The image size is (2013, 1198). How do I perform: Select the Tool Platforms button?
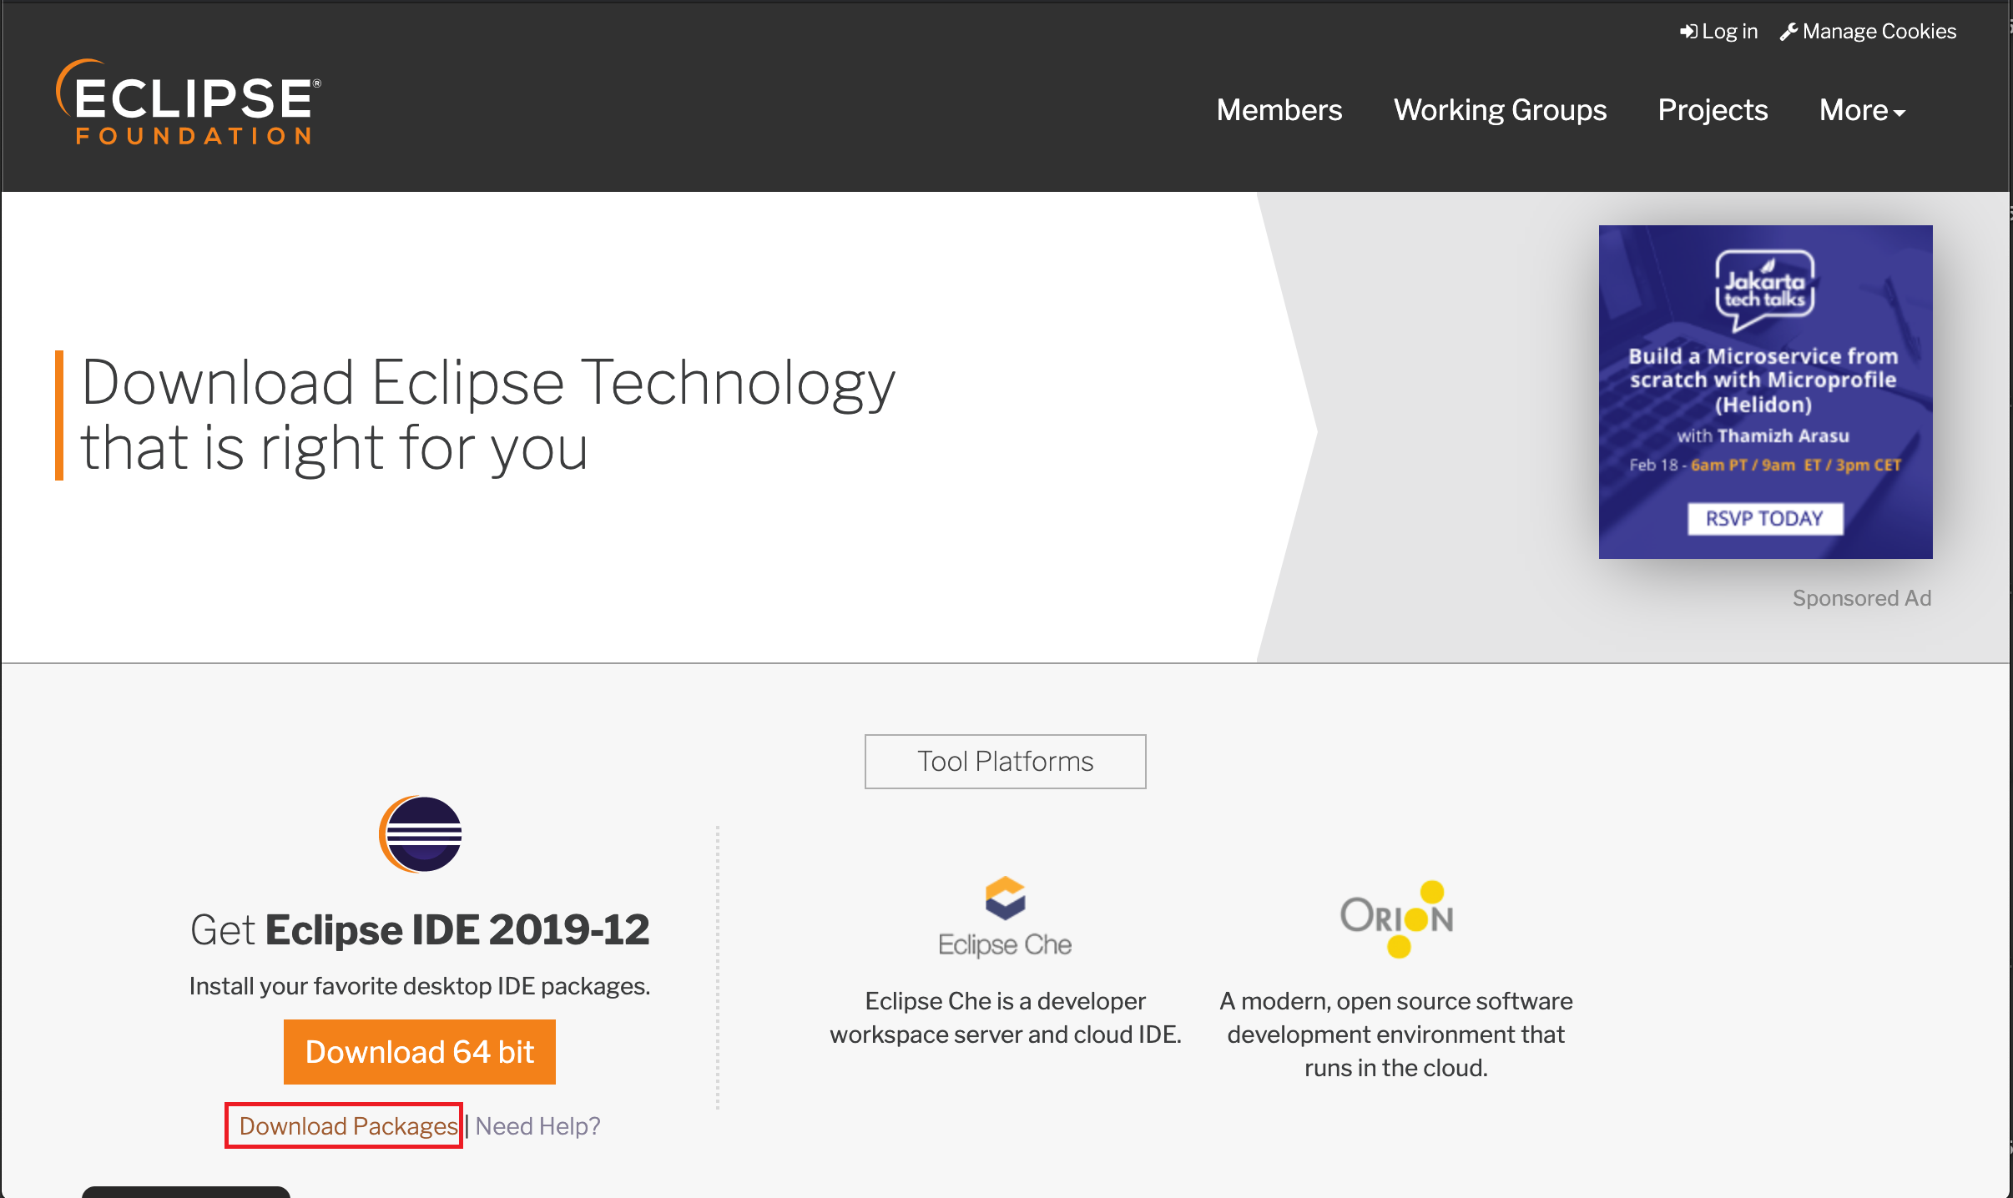tap(1005, 761)
